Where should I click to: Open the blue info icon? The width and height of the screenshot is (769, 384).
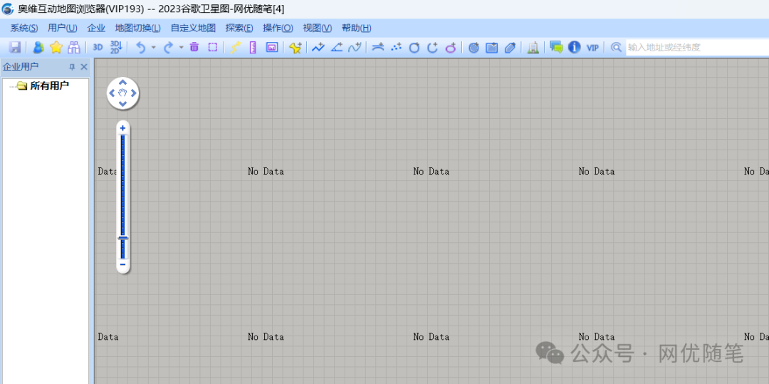pos(575,47)
